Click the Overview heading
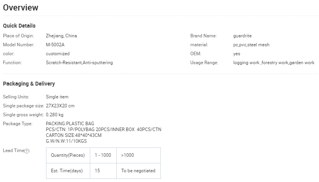The image size is (319, 182). (21, 8)
